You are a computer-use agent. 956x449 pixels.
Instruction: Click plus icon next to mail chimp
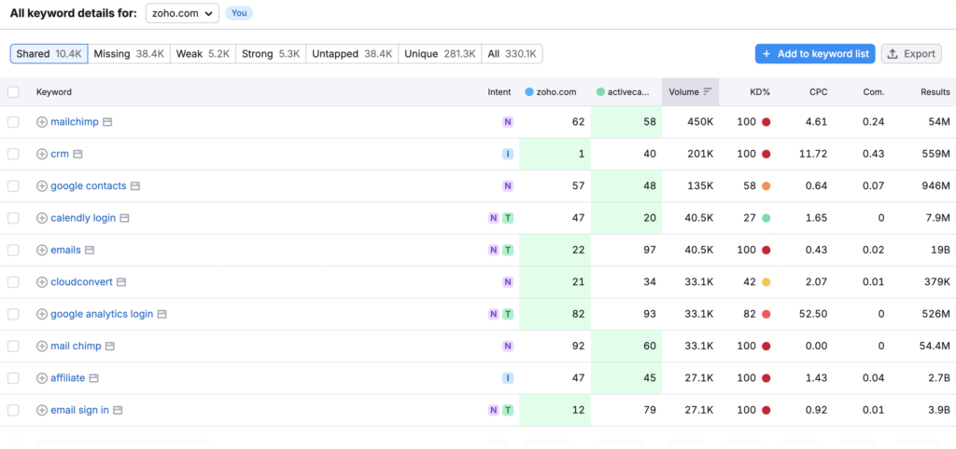coord(42,347)
